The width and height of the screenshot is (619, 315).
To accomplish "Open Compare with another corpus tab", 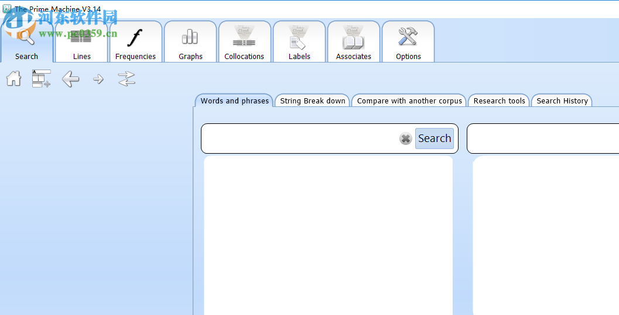I will pyautogui.click(x=409, y=101).
